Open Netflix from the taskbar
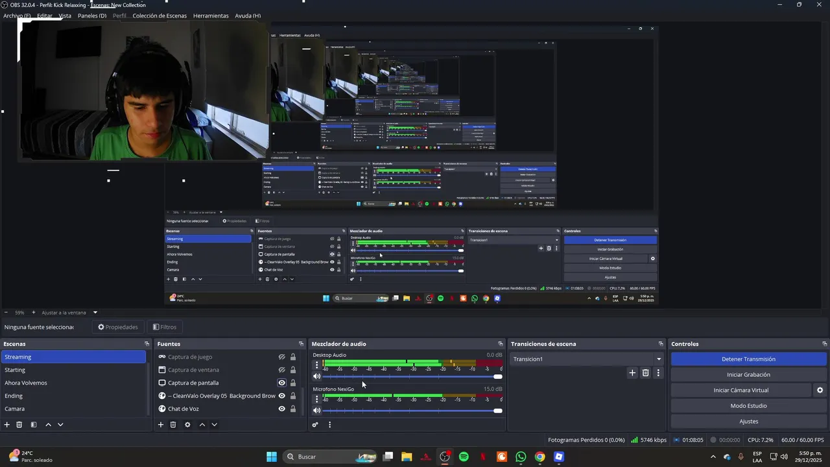 tap(482, 457)
